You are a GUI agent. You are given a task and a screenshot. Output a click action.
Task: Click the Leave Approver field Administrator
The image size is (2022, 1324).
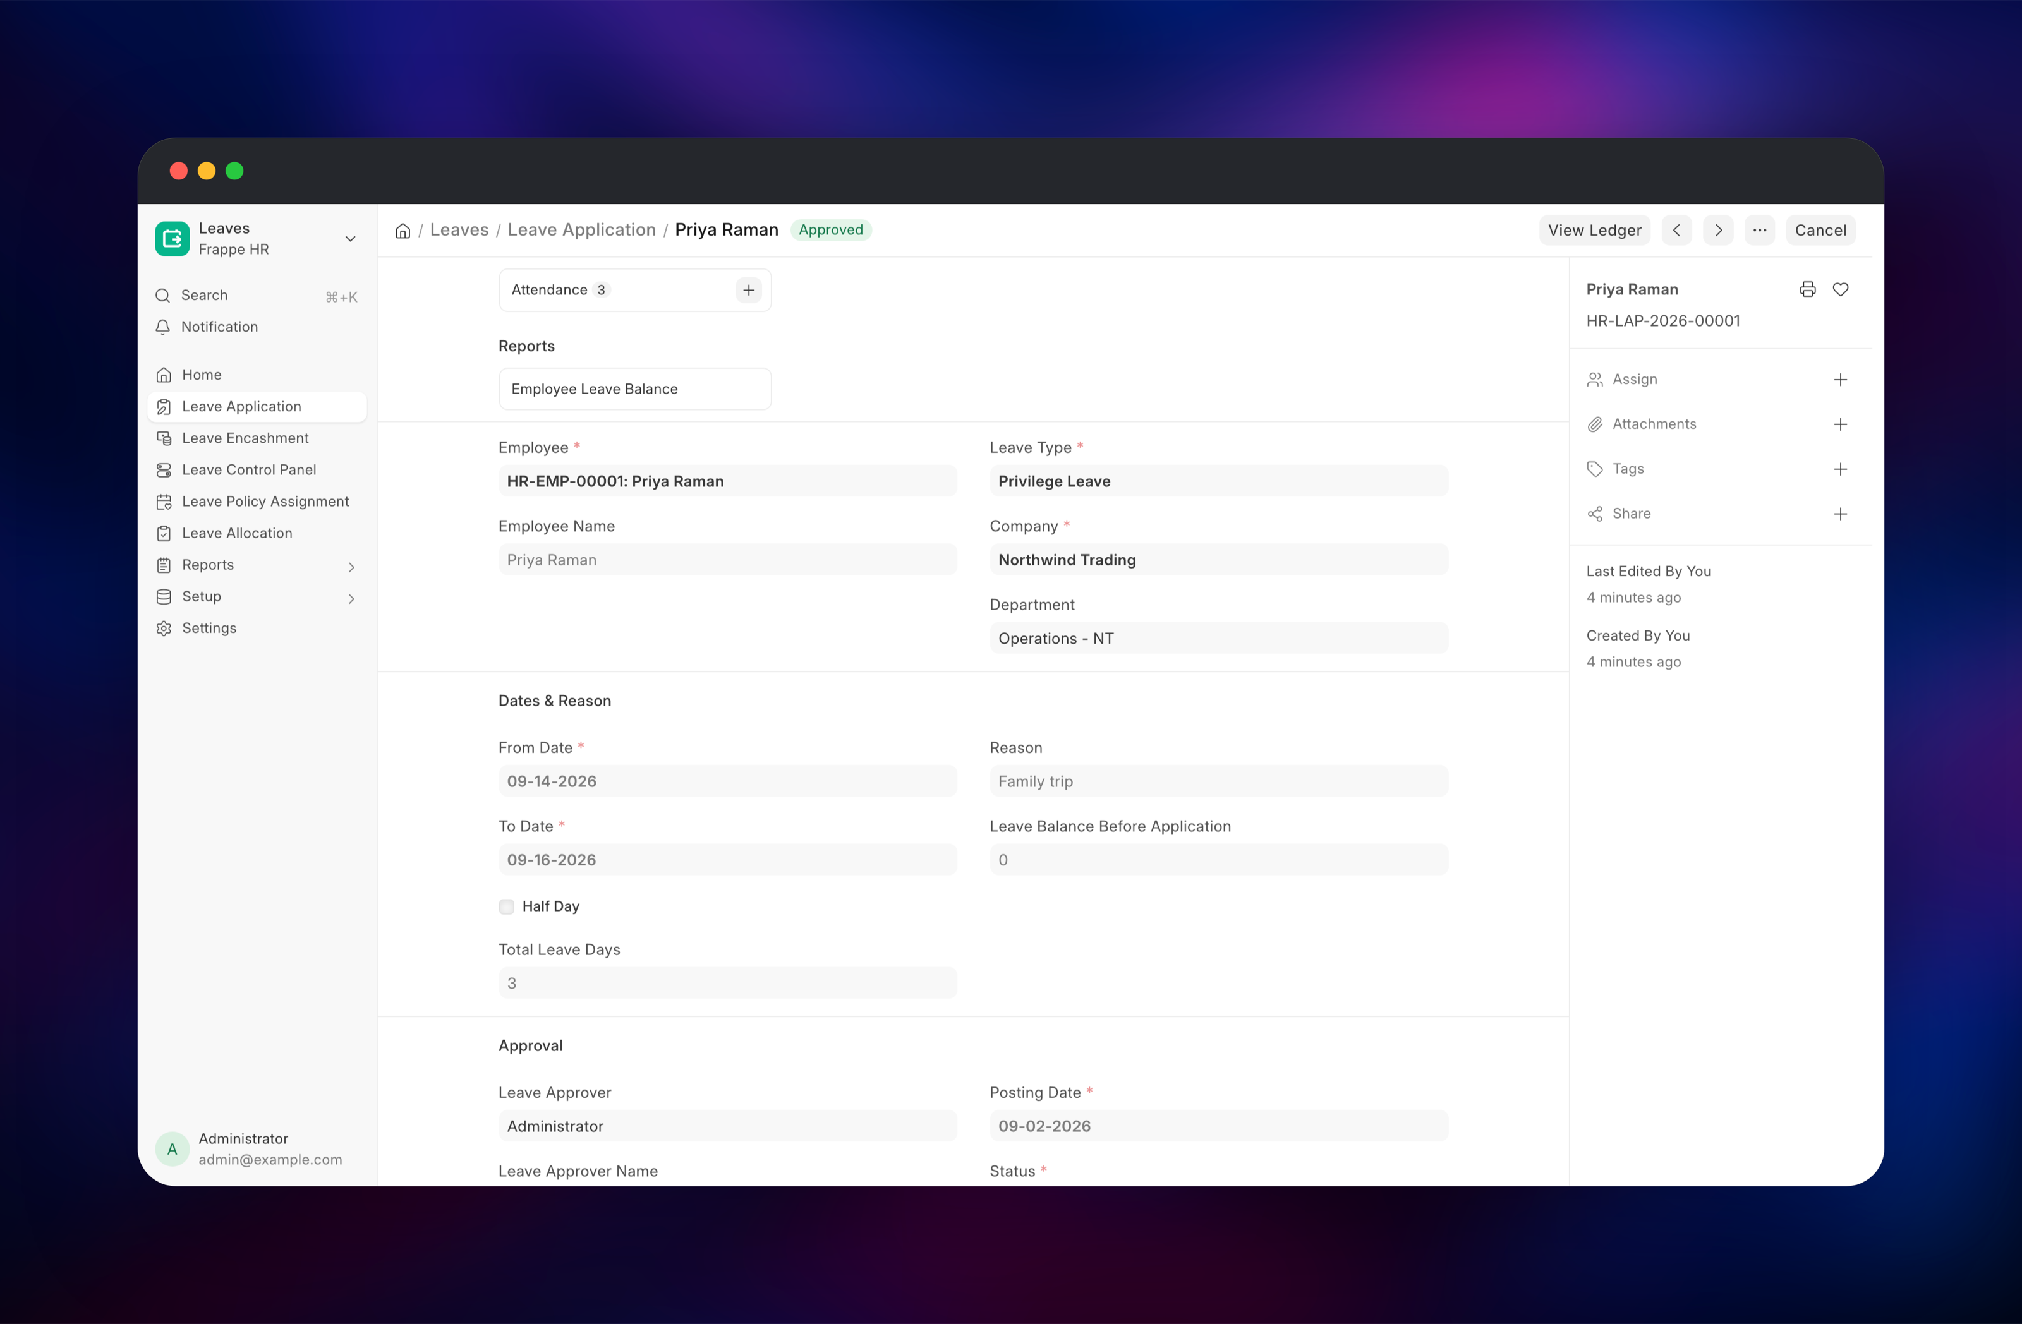[x=727, y=1126]
